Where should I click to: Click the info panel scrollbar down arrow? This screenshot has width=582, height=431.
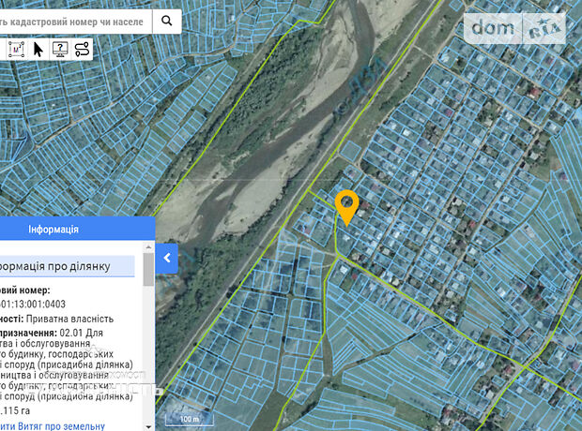[x=148, y=426]
